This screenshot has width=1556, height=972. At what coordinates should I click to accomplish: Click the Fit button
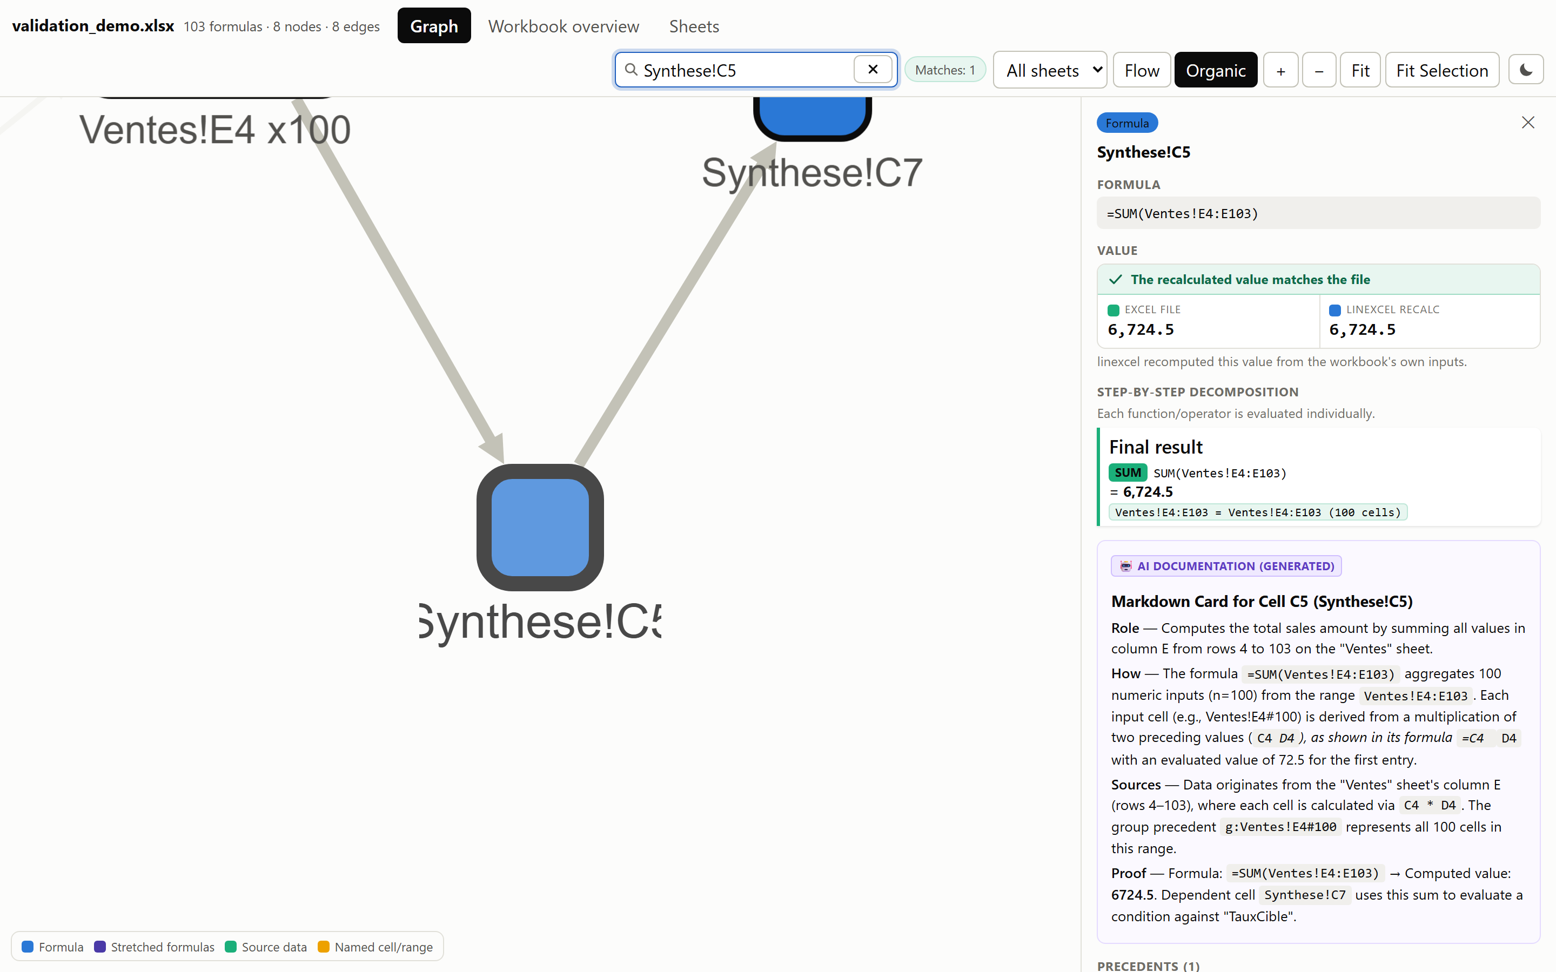[1360, 70]
